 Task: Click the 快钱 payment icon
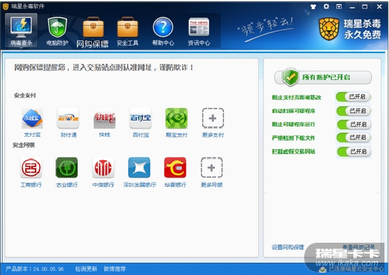104,118
